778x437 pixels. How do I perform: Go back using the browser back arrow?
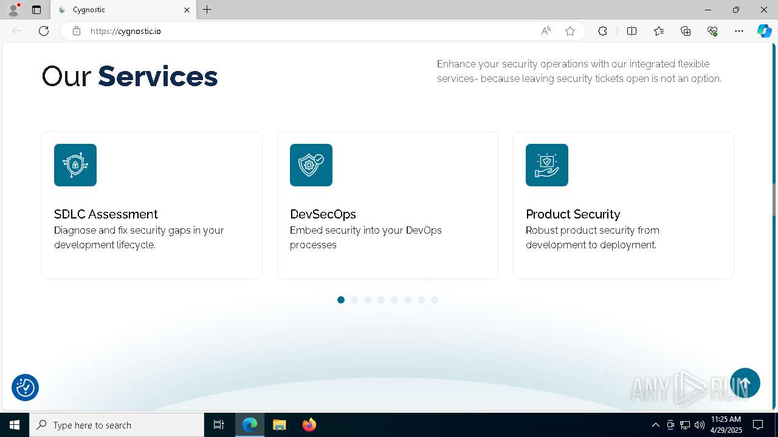[17, 31]
